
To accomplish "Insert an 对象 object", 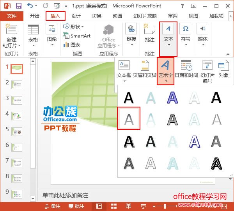I will pos(223,69).
